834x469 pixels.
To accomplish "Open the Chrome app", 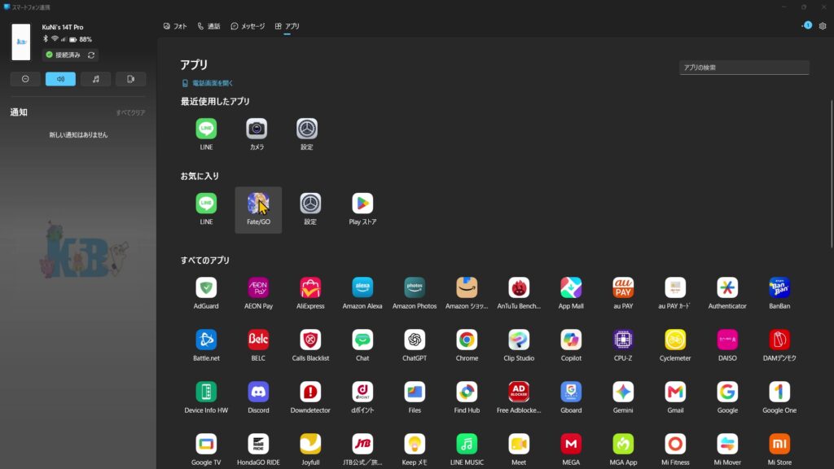I will click(467, 340).
